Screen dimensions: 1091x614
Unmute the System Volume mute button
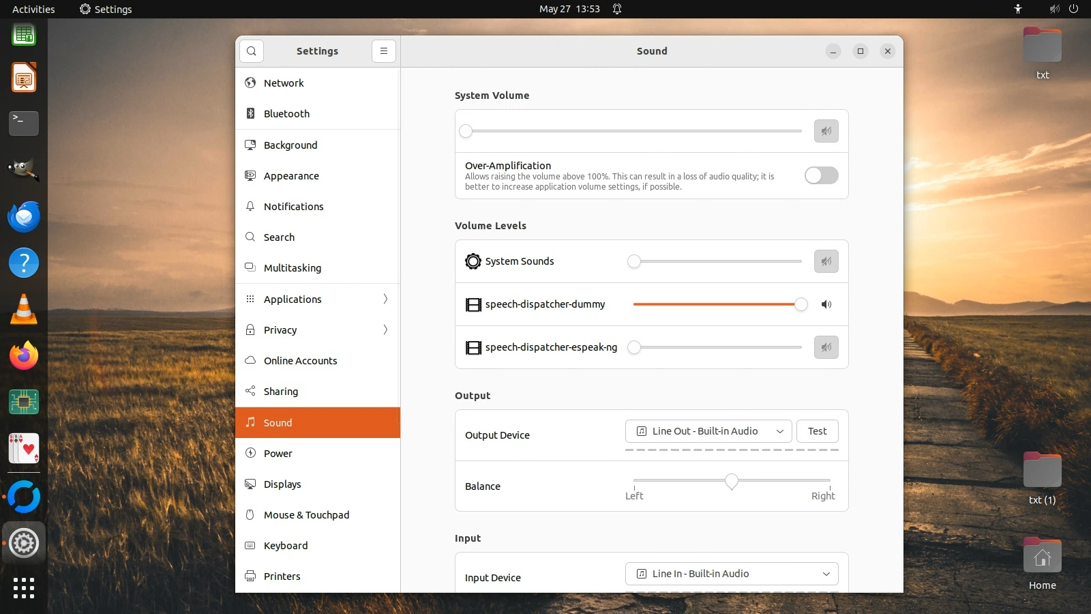pyautogui.click(x=826, y=131)
